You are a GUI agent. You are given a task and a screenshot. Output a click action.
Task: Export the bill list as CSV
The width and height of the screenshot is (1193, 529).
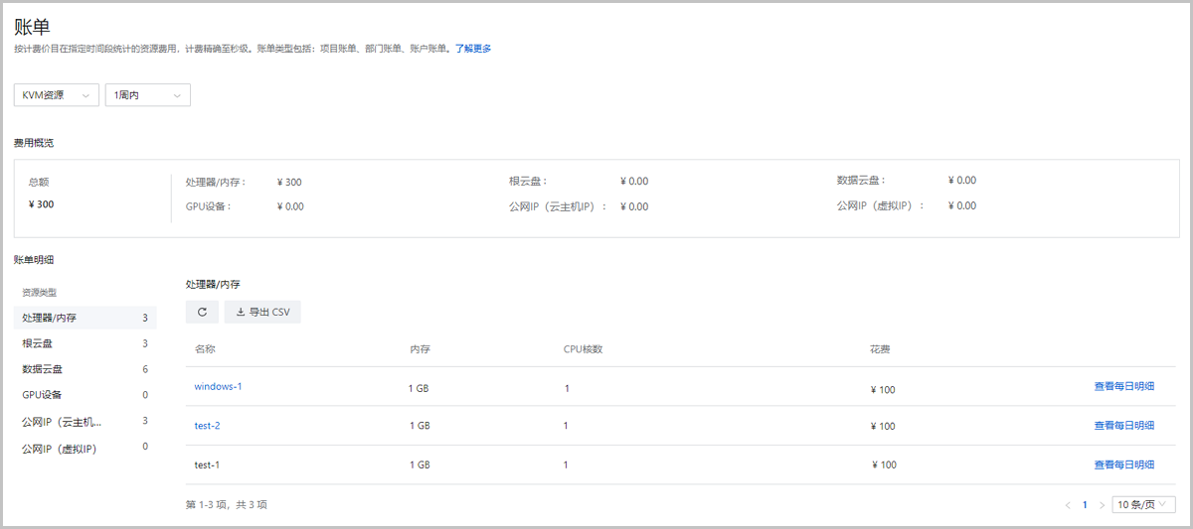pyautogui.click(x=262, y=312)
